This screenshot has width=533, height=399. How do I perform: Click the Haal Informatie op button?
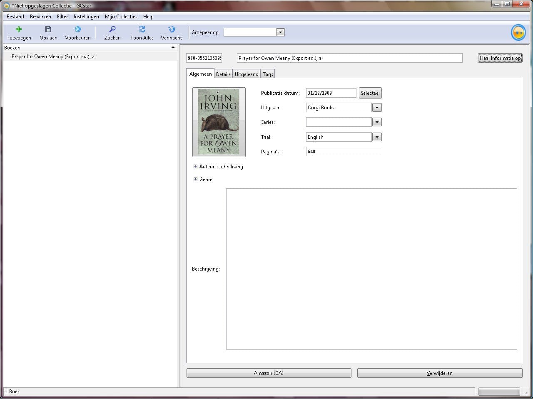tap(500, 58)
